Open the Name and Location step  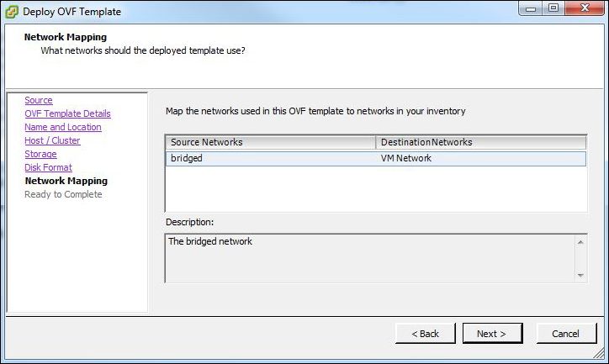(x=63, y=128)
